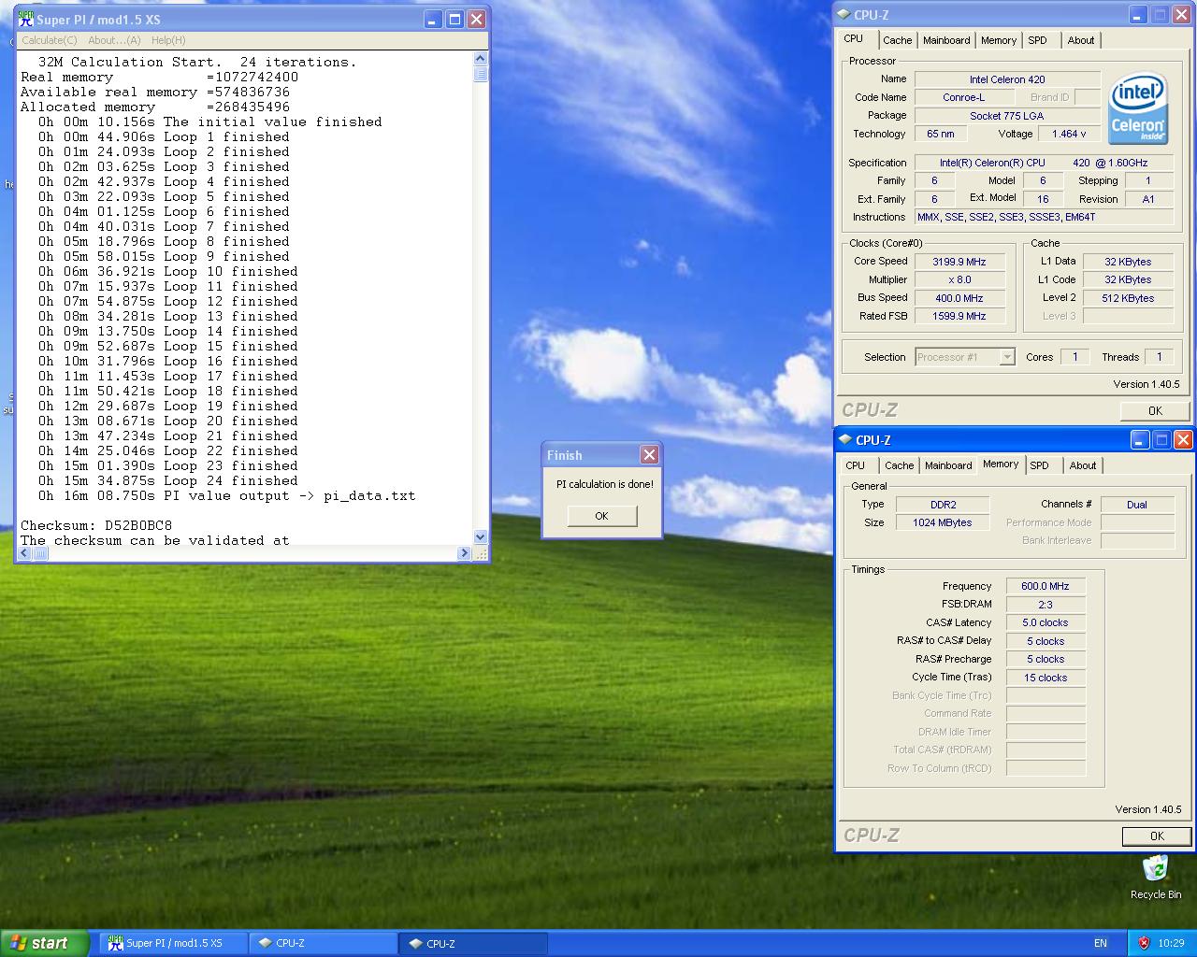Click the memory Frequency 600.0 MHz field
The image size is (1197, 957).
click(1046, 586)
